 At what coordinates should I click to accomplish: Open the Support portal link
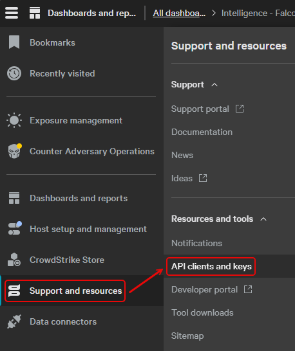point(200,109)
